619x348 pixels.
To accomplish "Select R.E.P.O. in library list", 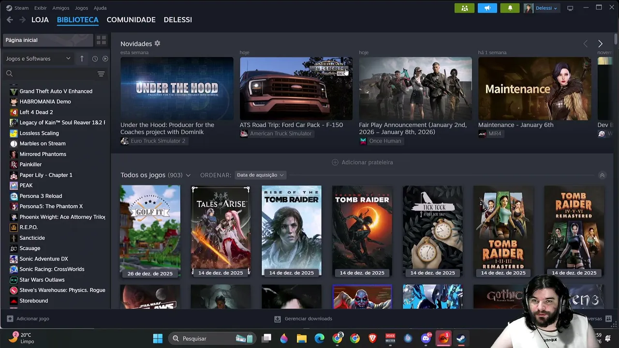I will click(x=29, y=227).
